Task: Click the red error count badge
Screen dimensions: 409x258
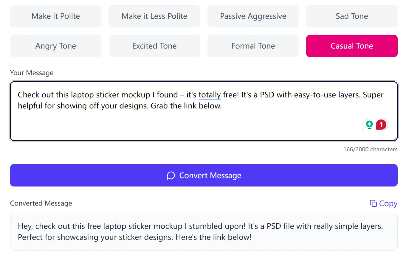Action: point(381,125)
